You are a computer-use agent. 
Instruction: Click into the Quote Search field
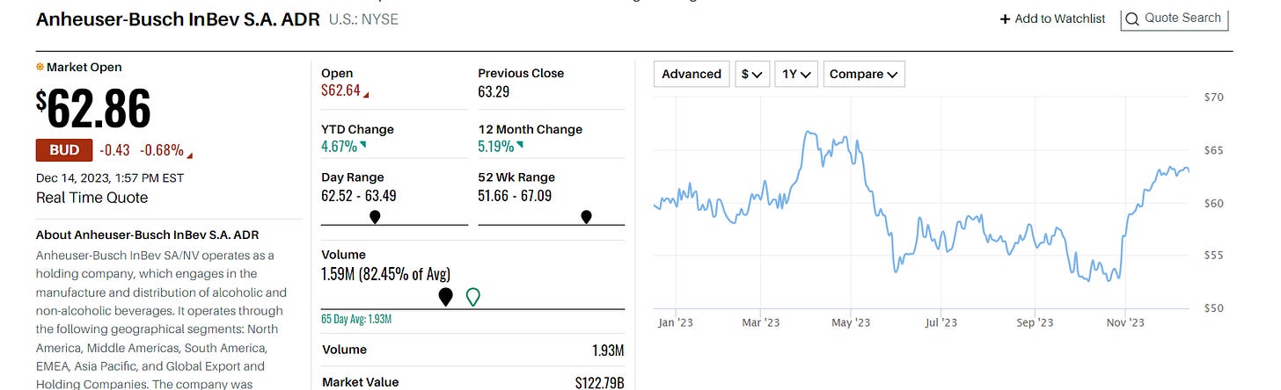pyautogui.click(x=1175, y=18)
